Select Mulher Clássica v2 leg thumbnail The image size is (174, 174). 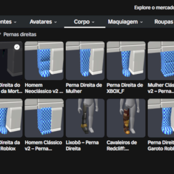(161, 60)
